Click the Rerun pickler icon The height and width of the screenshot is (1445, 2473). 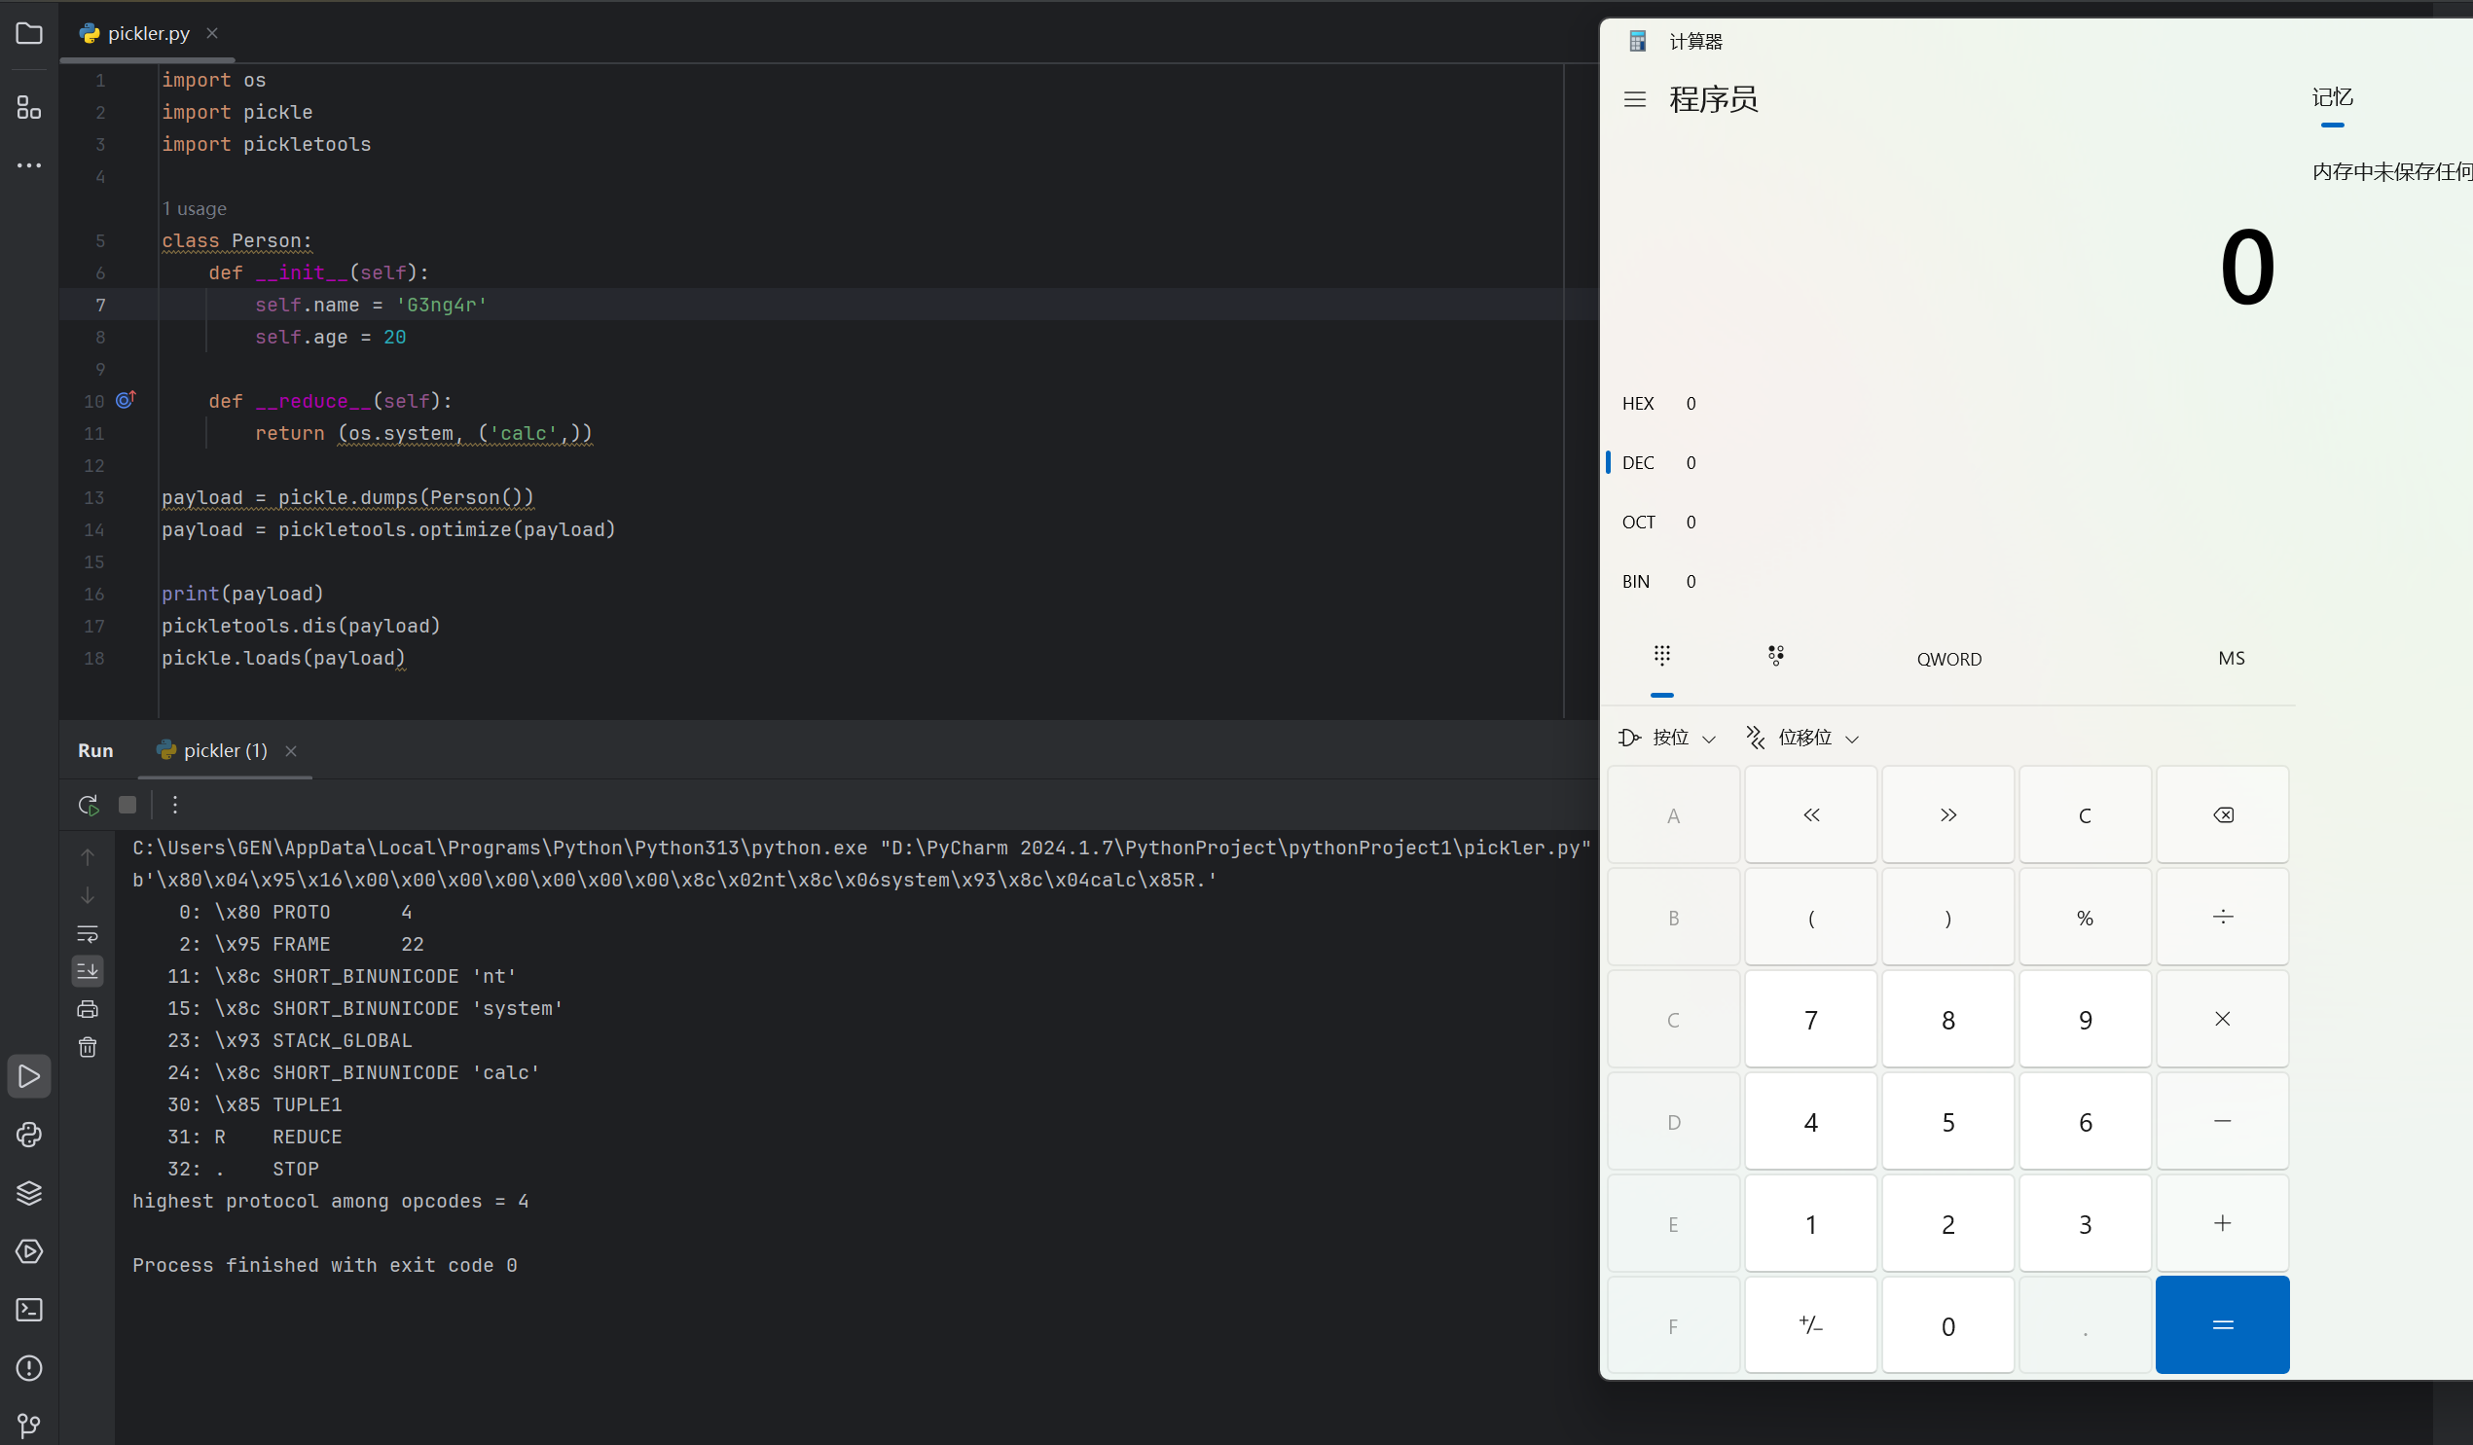coord(89,806)
